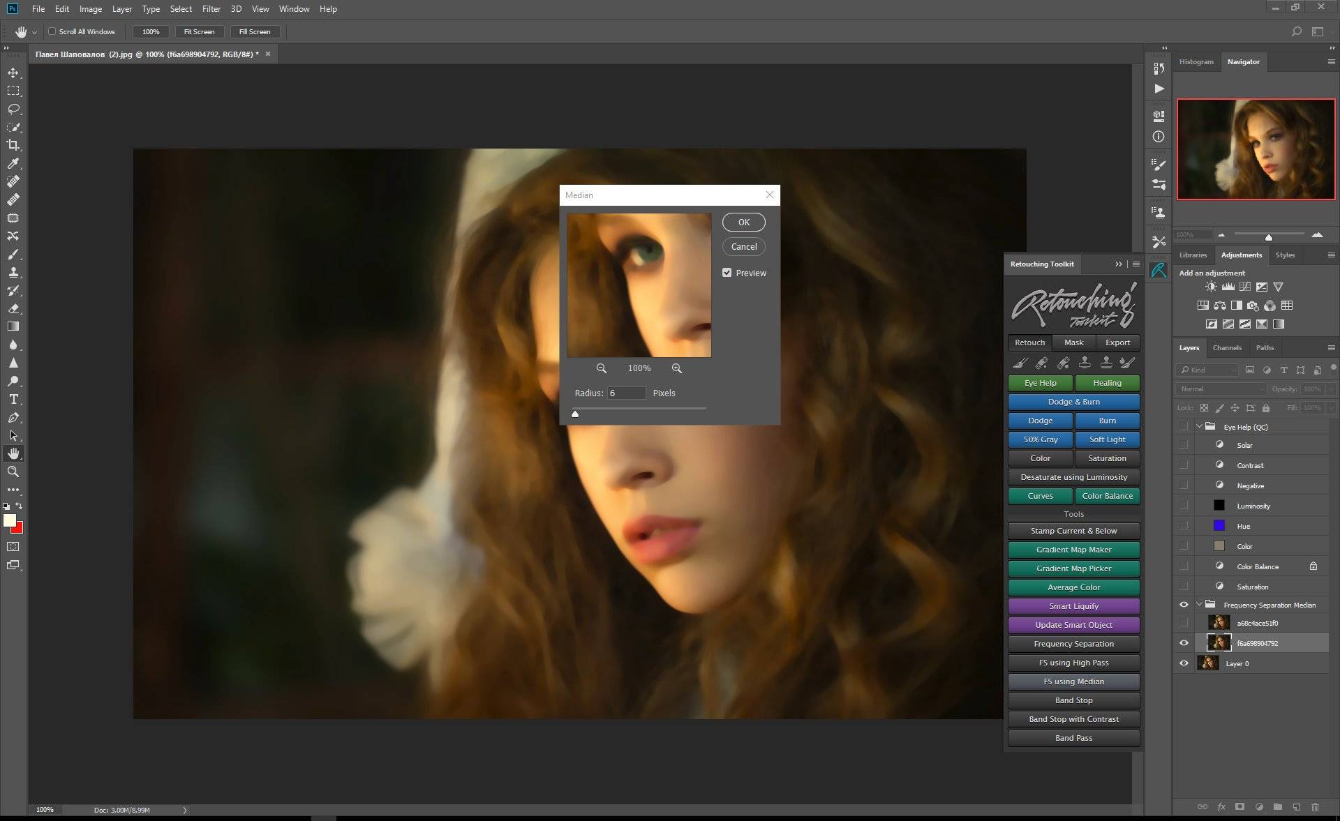Show the Luminosity layer
The width and height of the screenshot is (1340, 821).
tap(1184, 506)
